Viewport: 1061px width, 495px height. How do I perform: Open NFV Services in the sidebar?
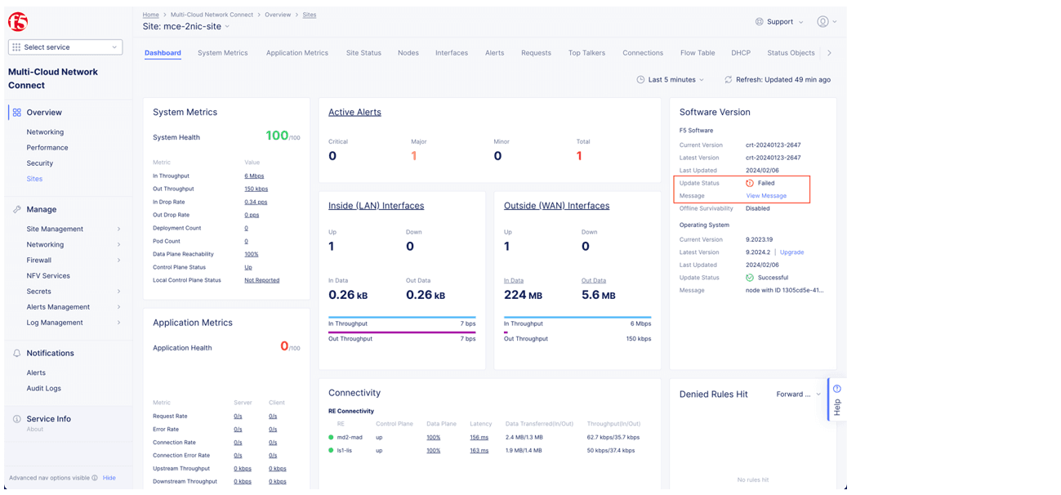coord(48,276)
